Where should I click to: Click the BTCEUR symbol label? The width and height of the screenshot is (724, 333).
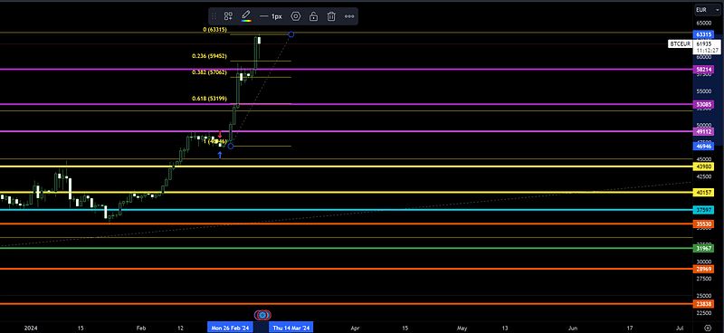(x=681, y=43)
